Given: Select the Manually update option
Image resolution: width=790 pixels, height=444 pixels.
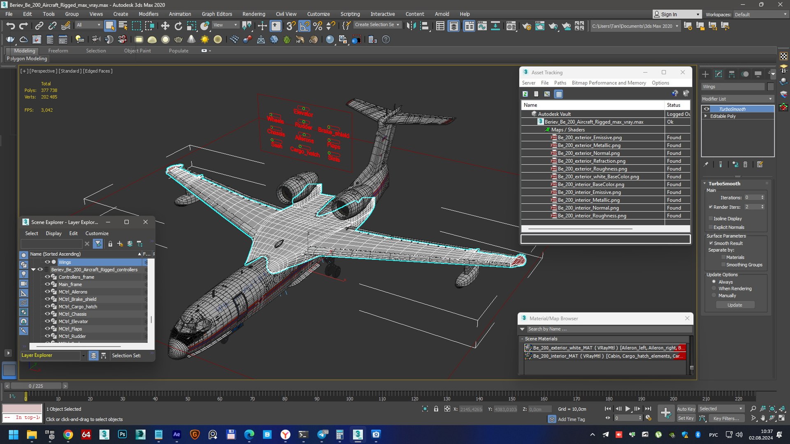Looking at the screenshot, I should click(x=714, y=295).
